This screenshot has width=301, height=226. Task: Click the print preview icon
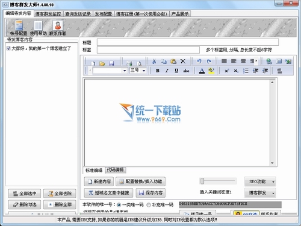(x=139, y=63)
